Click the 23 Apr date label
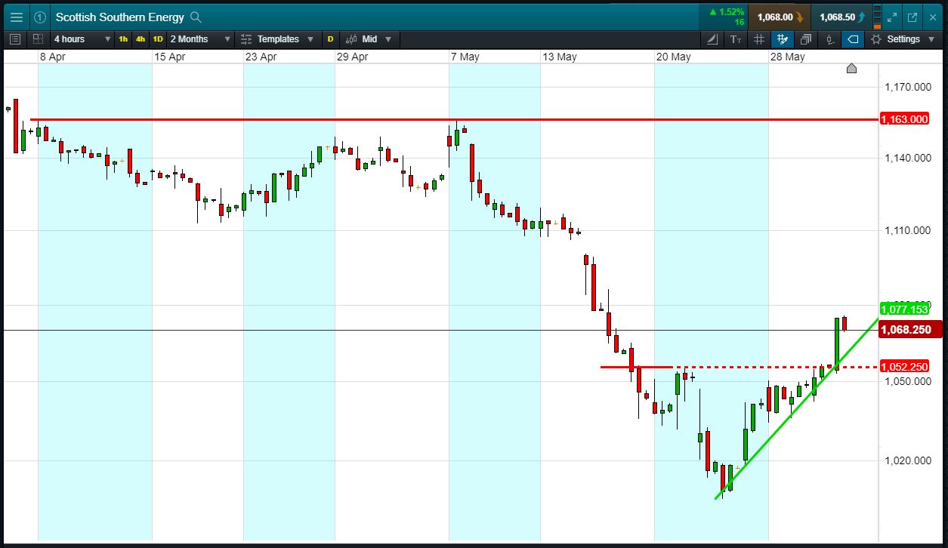The height and width of the screenshot is (548, 948). point(261,57)
